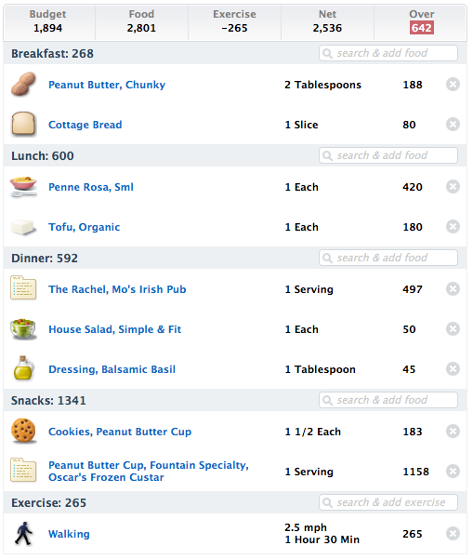
Task: Delete the 1158-calorie Peanut Butter Cup serving
Action: [453, 472]
